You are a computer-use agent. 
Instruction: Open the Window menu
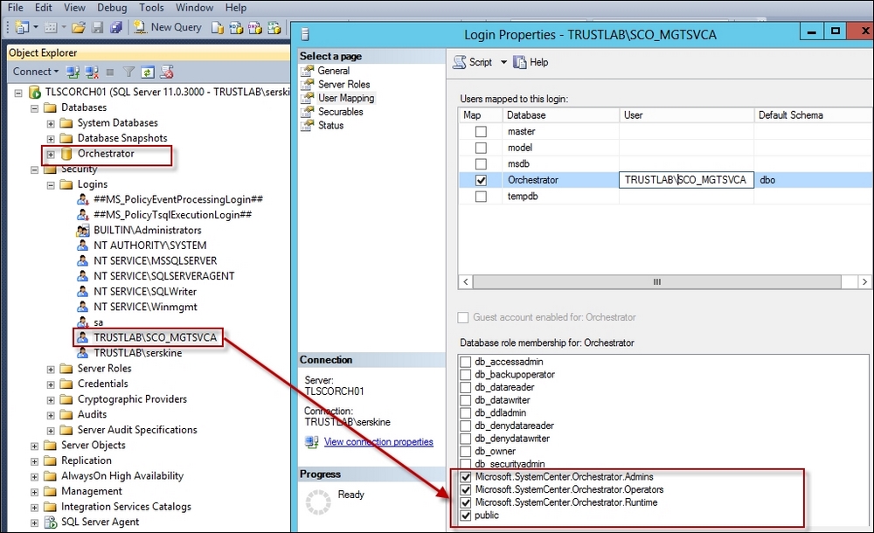(195, 8)
